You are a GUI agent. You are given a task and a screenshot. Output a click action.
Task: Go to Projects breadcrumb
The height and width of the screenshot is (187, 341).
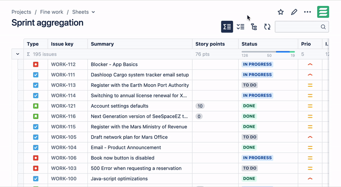21,12
